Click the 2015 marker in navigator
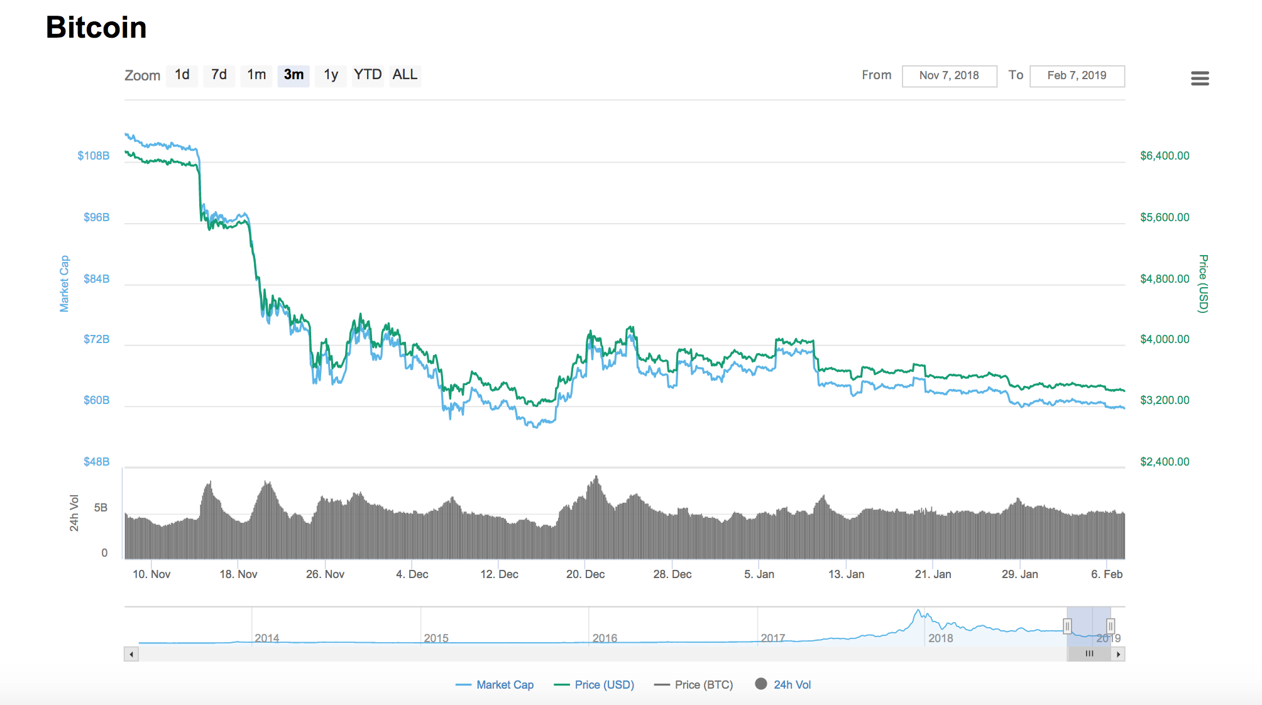 pos(436,638)
